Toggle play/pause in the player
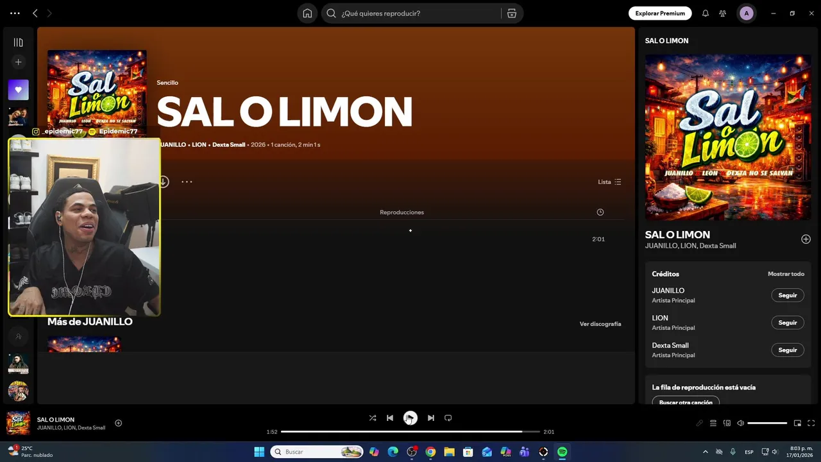The height and width of the screenshot is (462, 821). pos(410,418)
